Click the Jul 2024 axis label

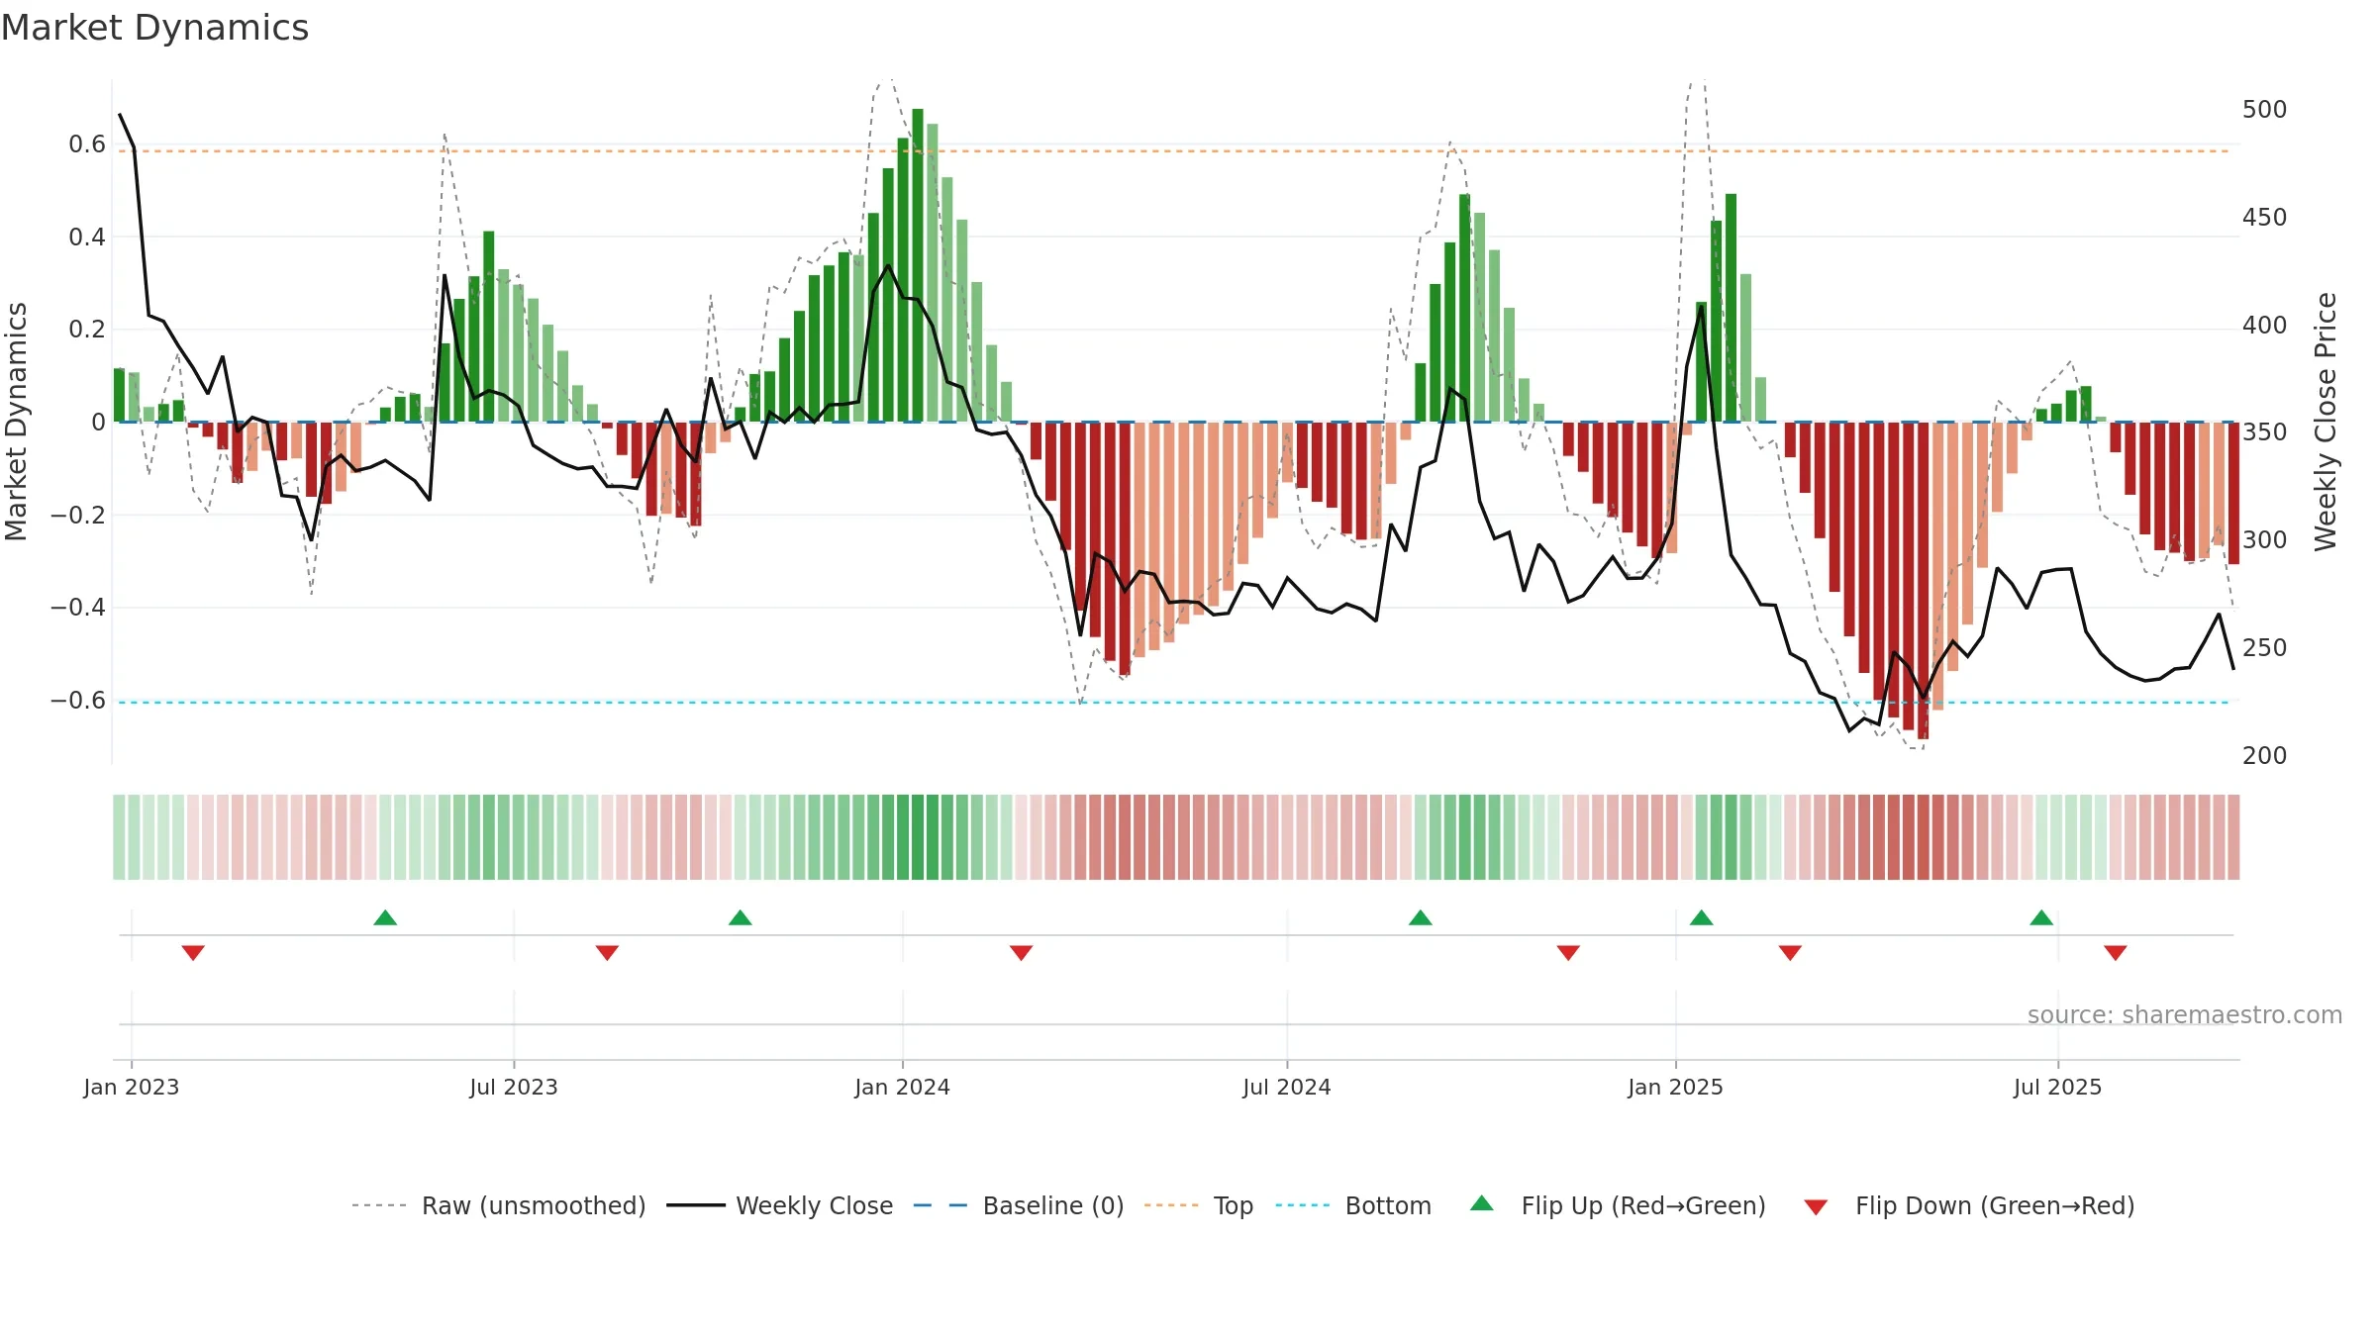point(1287,1087)
